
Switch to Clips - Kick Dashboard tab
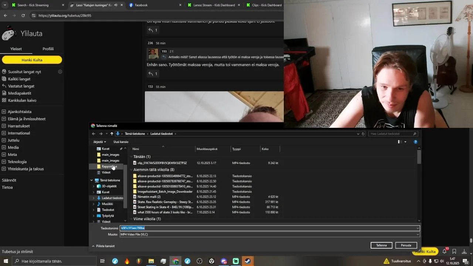click(263, 5)
